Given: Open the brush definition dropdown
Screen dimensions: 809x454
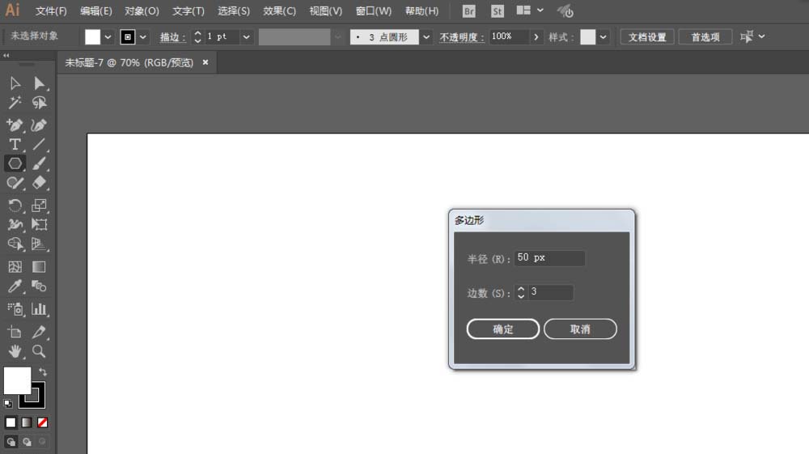Looking at the screenshot, I should (x=426, y=37).
